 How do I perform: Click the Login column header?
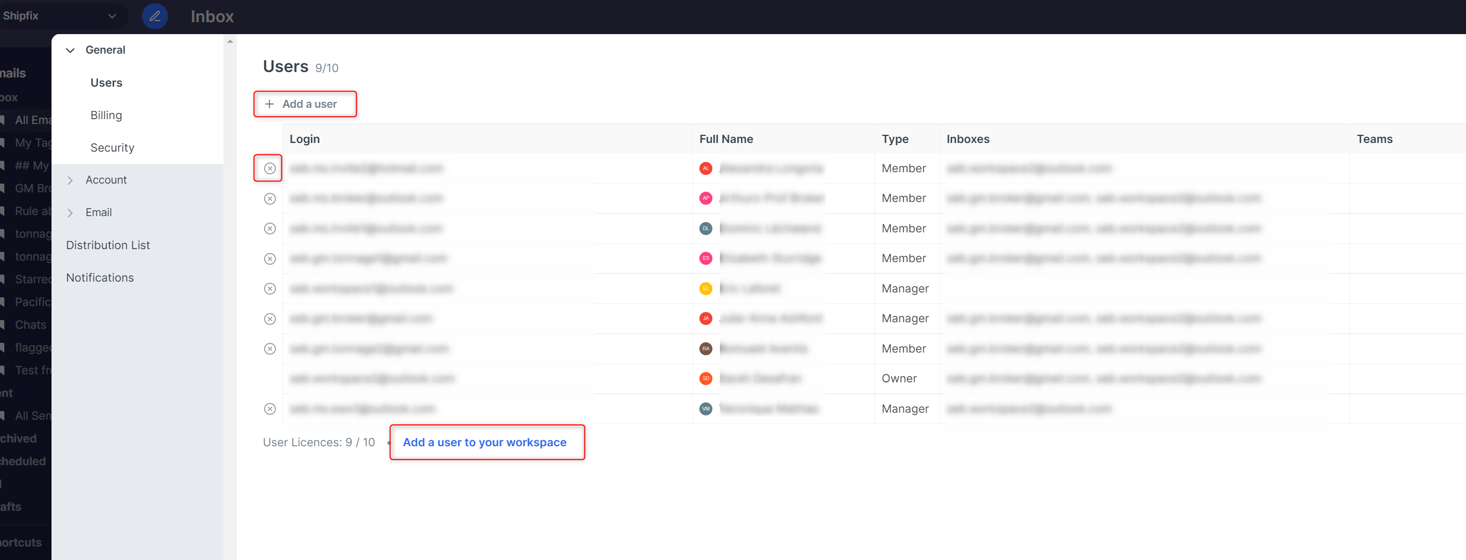305,139
